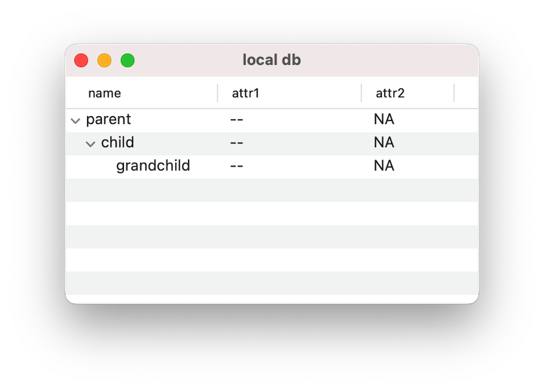Viewport: 544px width, 390px height.
Task: Sort by the name column header
Action: tap(105, 93)
